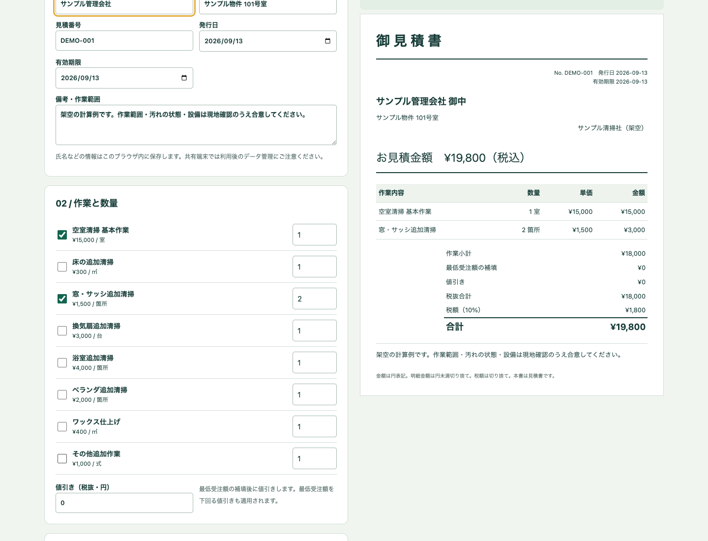Screen dimensions: 708x541
Task: Uncheck 空室清掃 基本作業 checkbox
Action: tap(62, 235)
